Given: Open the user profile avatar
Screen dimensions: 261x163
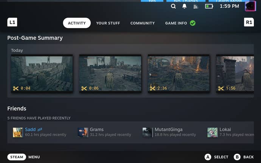Looking at the screenshot, I should pos(250,6).
